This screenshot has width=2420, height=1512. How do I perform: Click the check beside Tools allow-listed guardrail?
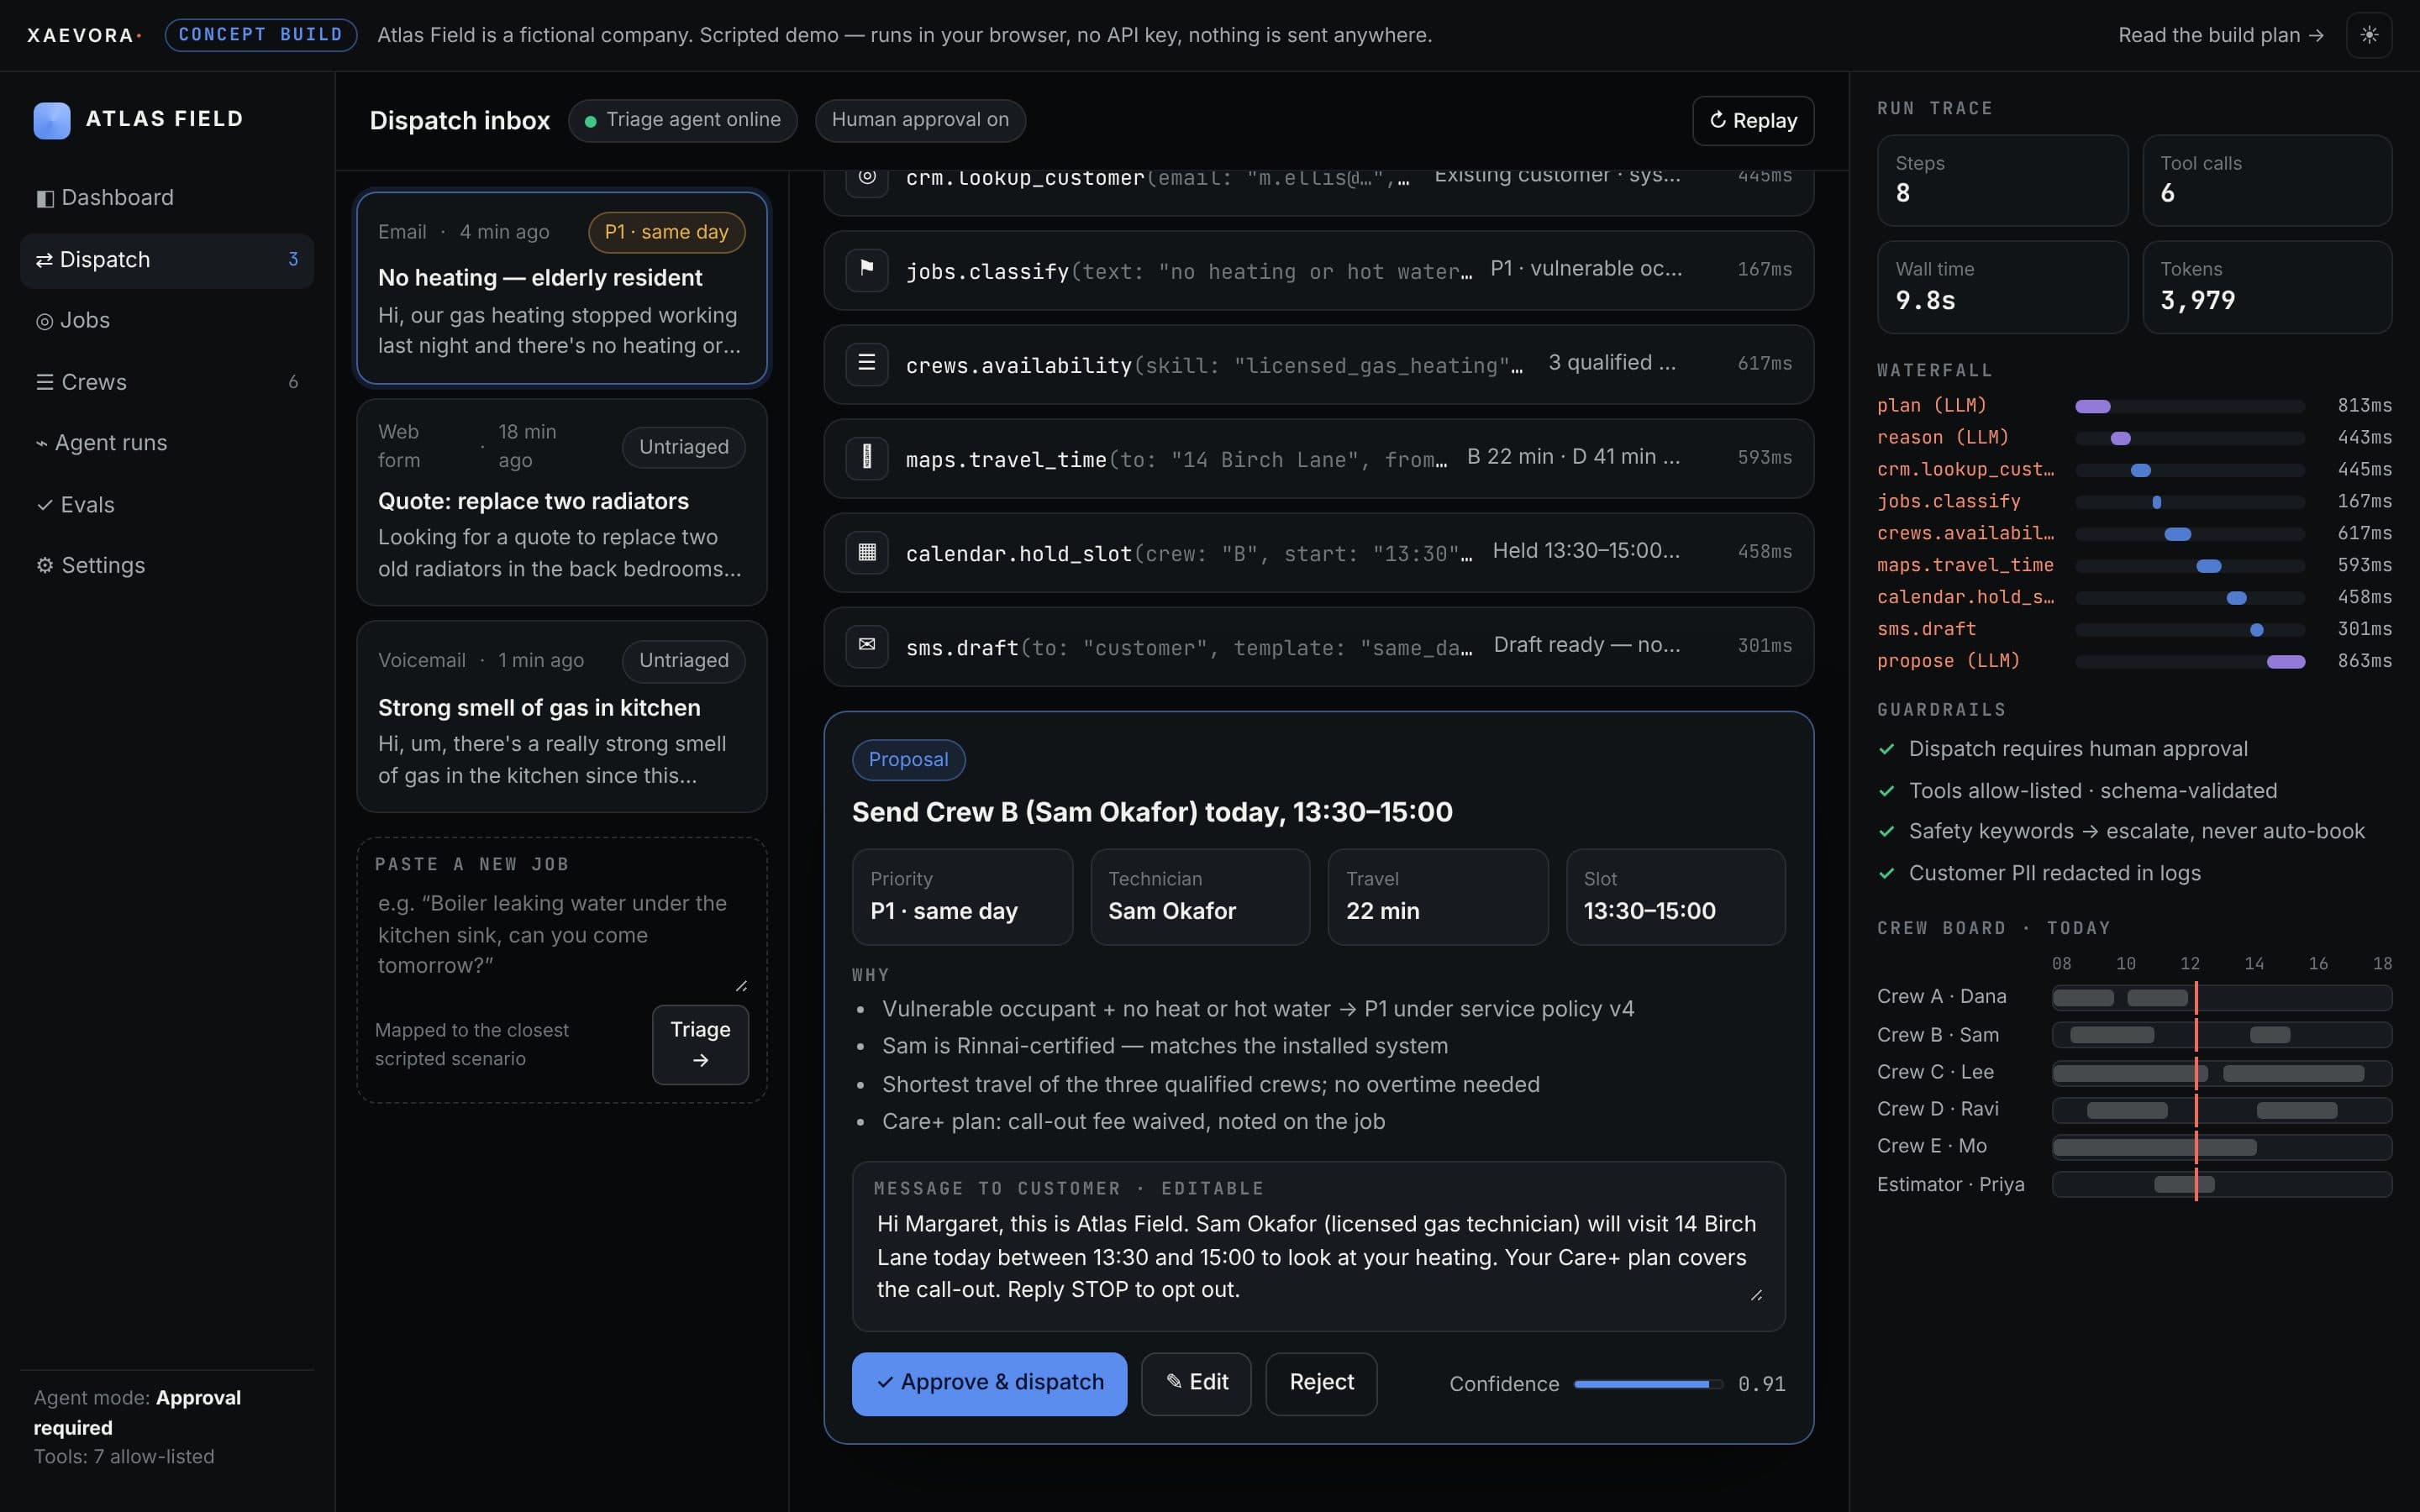coord(1887,791)
